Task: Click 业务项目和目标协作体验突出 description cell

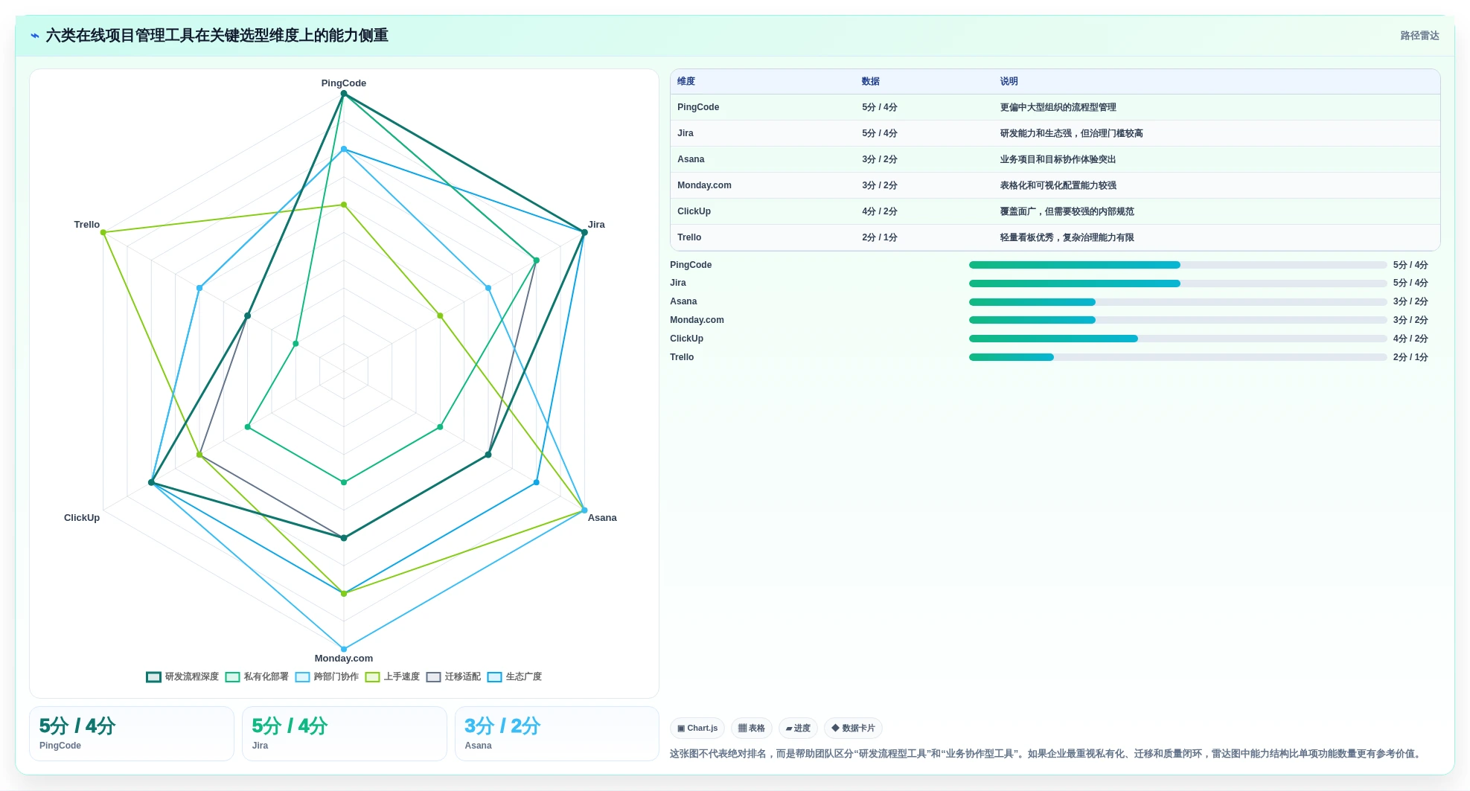Action: (x=1058, y=159)
